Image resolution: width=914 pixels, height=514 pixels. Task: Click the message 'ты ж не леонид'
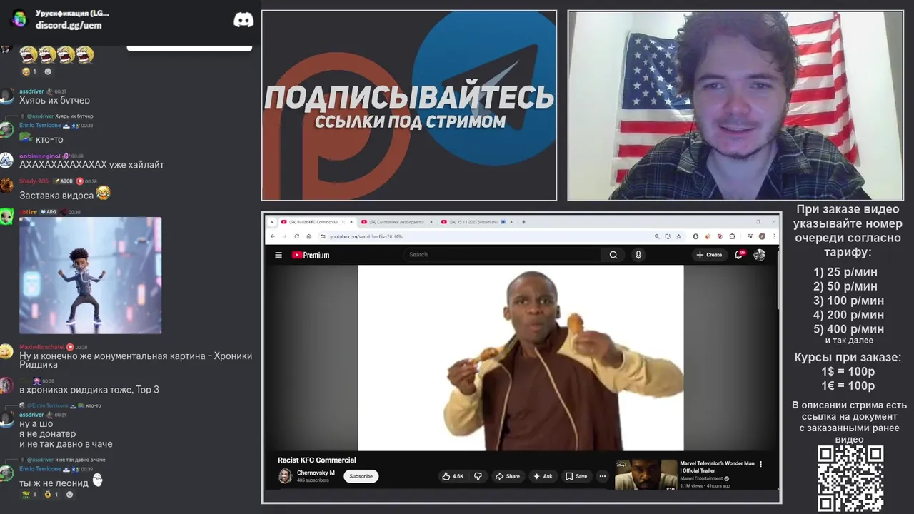[x=54, y=483]
